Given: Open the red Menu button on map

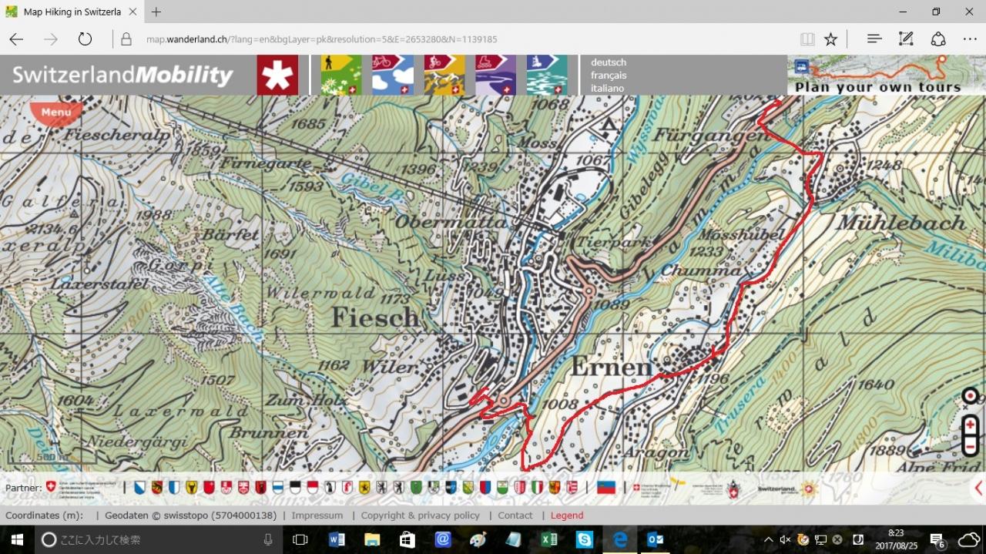Looking at the screenshot, I should [x=55, y=113].
